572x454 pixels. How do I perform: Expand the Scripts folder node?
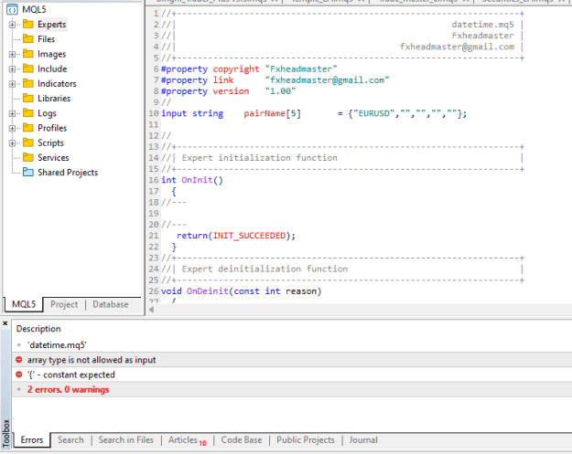(x=12, y=143)
